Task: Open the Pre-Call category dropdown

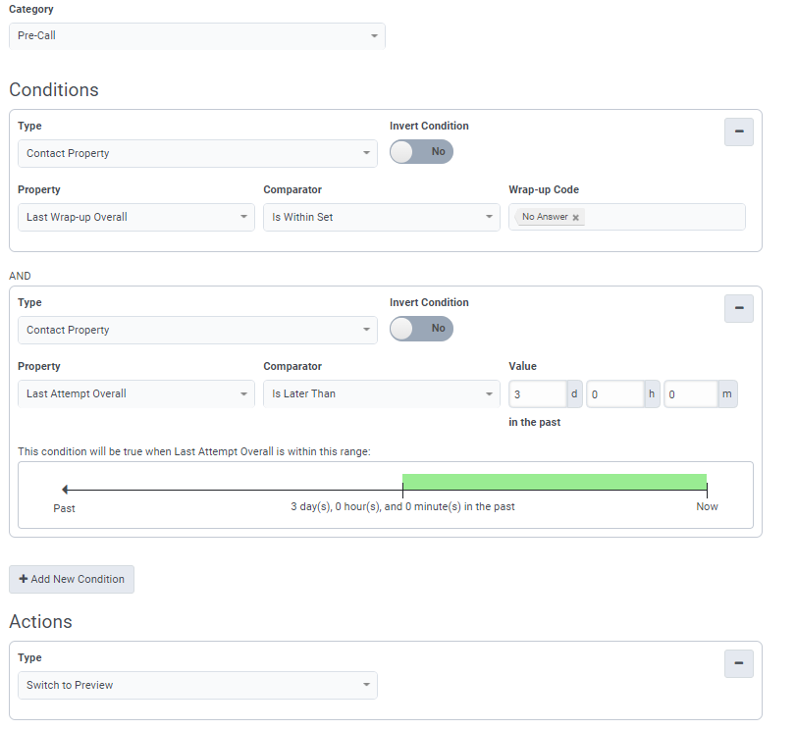Action: point(197,36)
